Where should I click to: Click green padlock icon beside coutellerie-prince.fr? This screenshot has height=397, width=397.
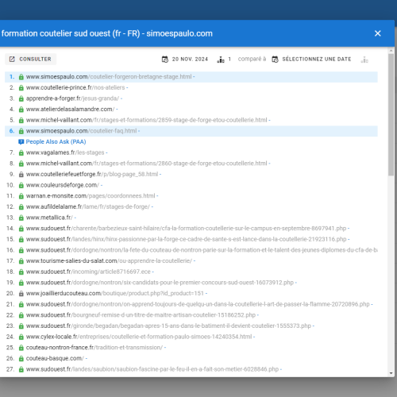point(21,88)
